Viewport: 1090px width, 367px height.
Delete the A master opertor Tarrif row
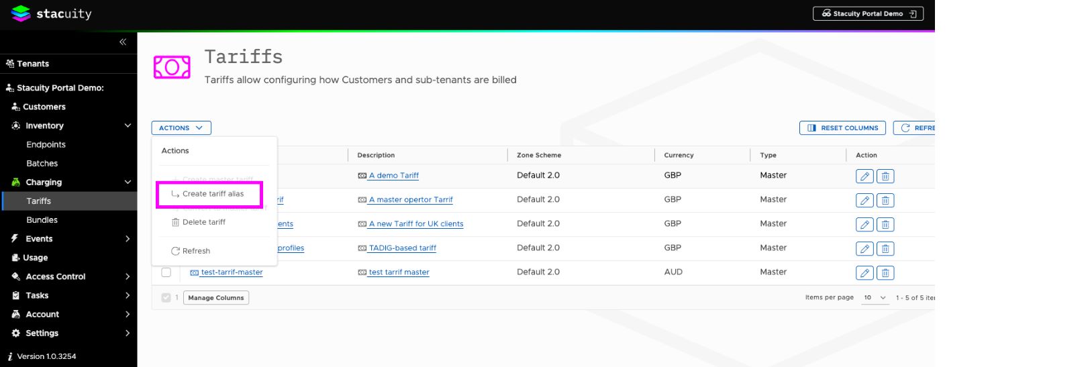click(885, 201)
